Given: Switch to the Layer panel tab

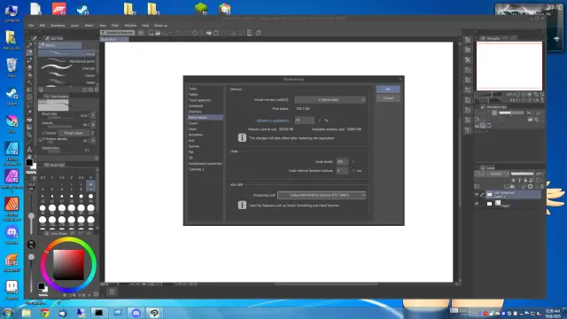Looking at the screenshot, I should (488, 167).
